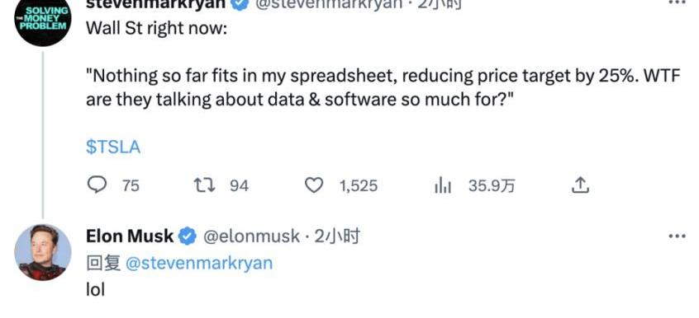Click the Elon Musk display name
Screen dimensions: 699x318
(x=130, y=236)
